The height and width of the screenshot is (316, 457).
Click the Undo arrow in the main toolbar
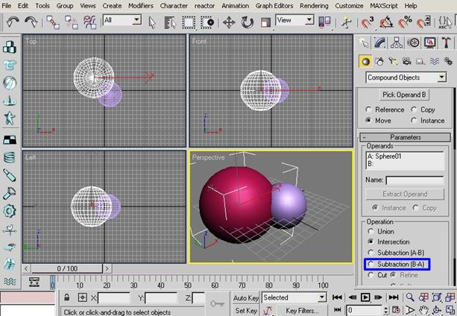click(x=12, y=22)
